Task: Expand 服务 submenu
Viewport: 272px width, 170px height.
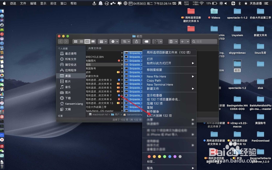Action: [x=169, y=168]
